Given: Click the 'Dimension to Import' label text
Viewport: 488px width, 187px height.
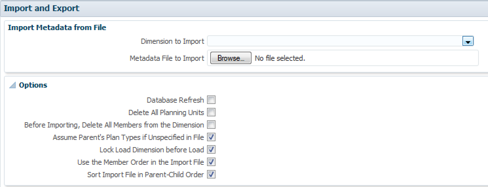Looking at the screenshot, I should pyautogui.click(x=172, y=42).
